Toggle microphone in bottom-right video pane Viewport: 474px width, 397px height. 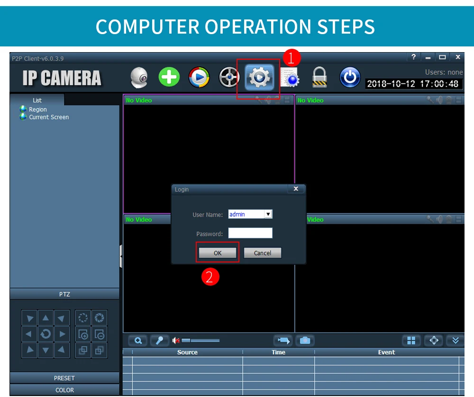point(430,219)
